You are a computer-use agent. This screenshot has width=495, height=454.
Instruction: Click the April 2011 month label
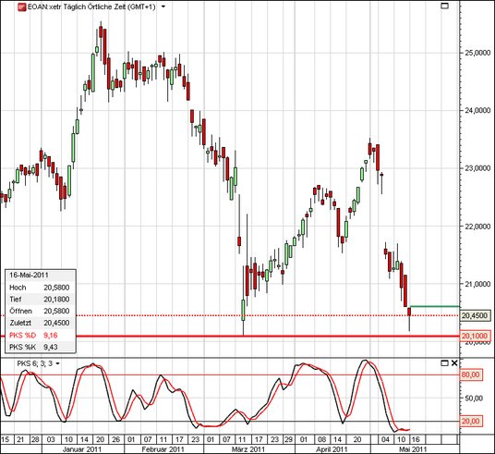tap(332, 449)
